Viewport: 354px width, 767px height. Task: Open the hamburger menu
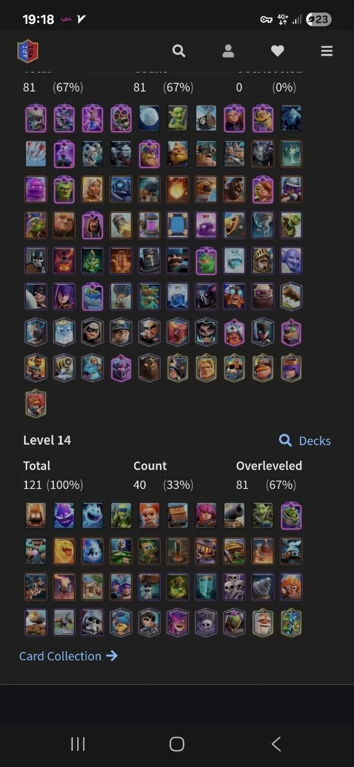[x=326, y=51]
